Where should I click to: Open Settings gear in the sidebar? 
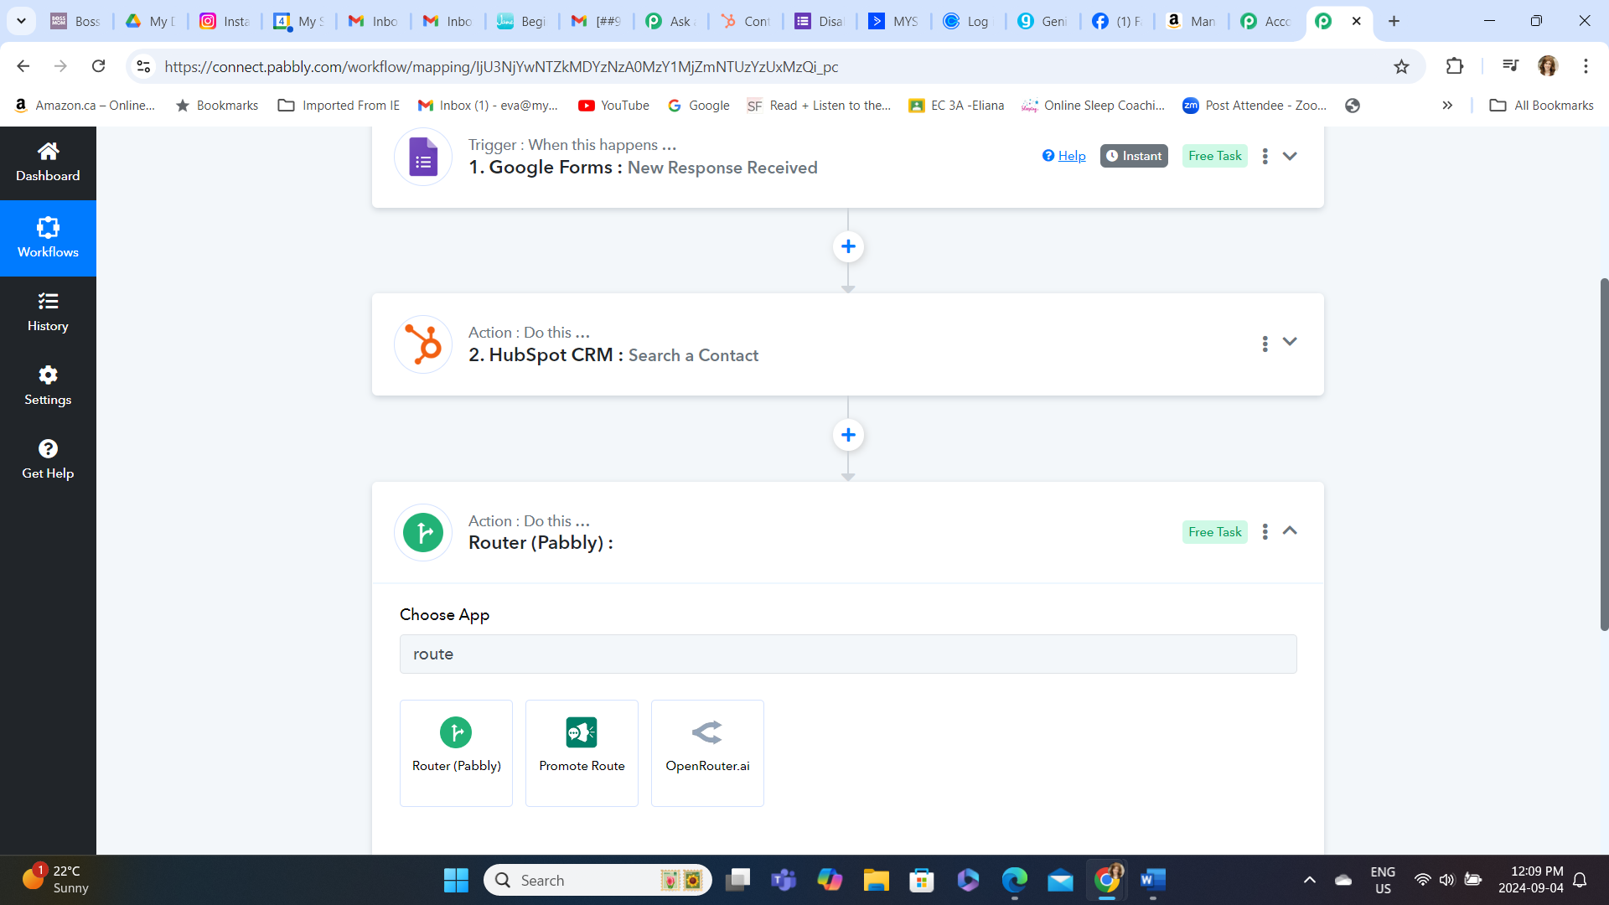(x=48, y=385)
